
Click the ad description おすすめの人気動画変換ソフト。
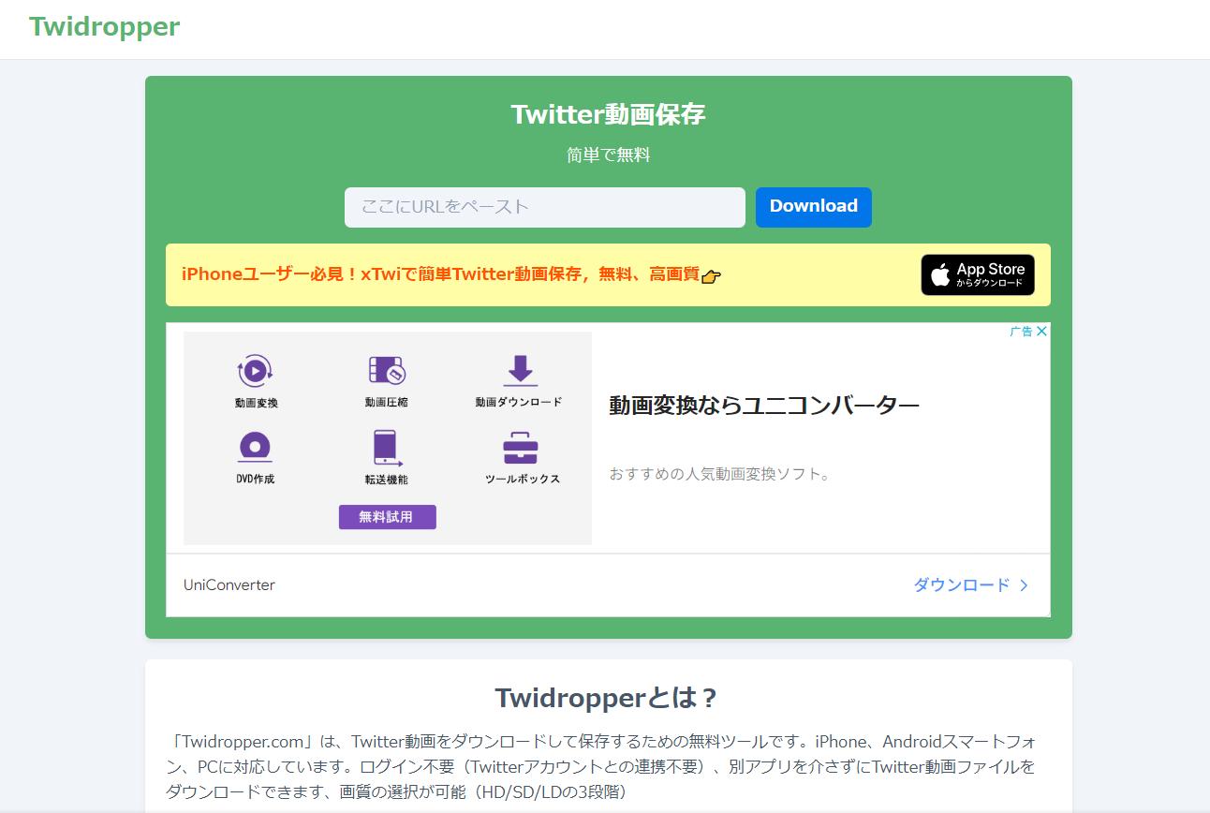coord(720,474)
